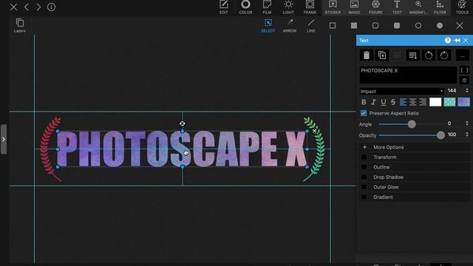Viewport: 473px width, 266px height.
Task: Open the Frame tab
Action: point(310,7)
